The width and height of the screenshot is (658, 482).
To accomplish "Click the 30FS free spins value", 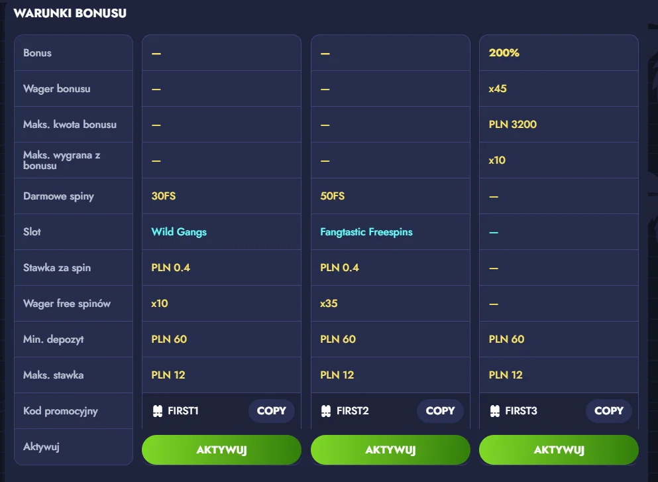I will (x=164, y=196).
